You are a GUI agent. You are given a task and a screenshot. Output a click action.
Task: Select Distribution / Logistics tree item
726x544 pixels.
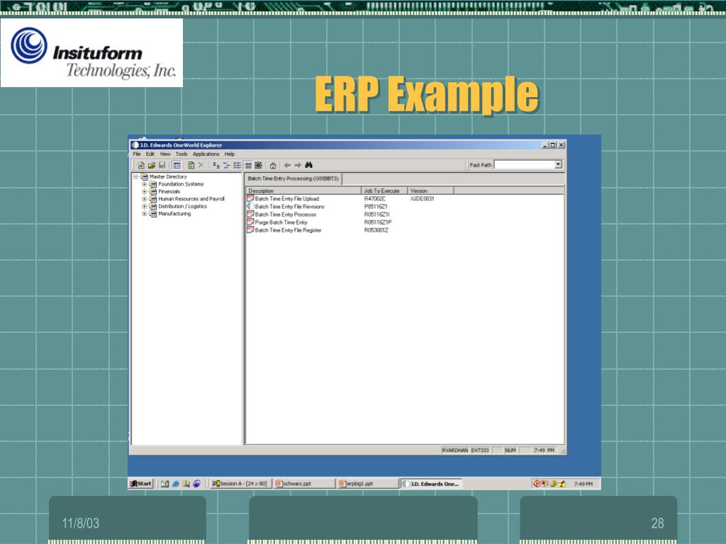point(182,206)
